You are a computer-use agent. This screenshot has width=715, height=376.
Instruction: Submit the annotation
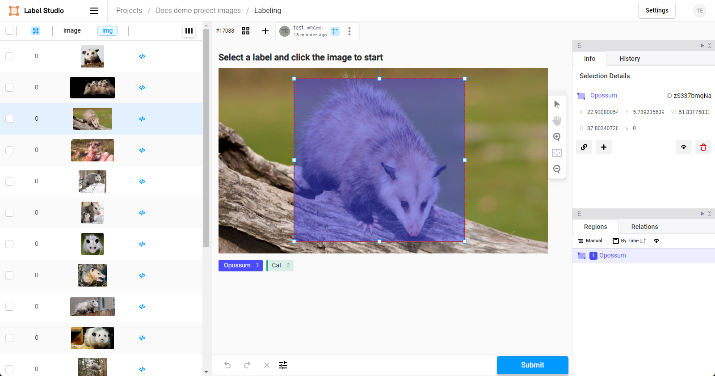(532, 365)
